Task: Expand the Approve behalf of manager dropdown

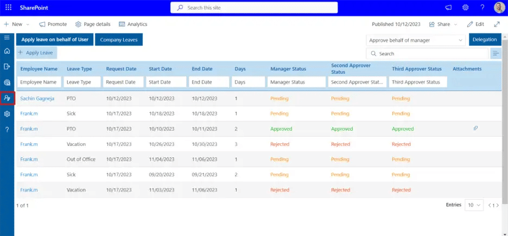Action: (x=416, y=40)
